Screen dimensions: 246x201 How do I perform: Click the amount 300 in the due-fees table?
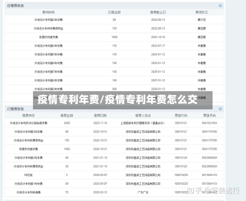pos(114,89)
